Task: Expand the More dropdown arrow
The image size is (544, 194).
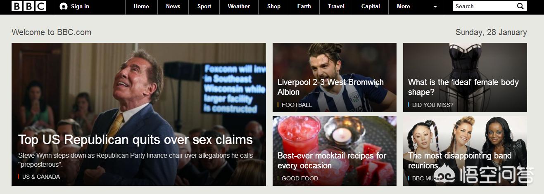Action: 435,7
